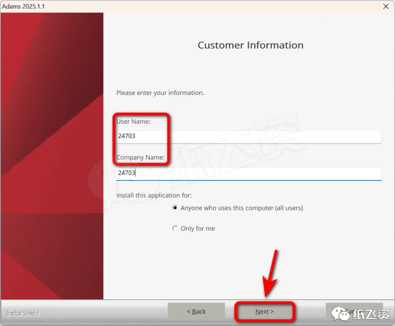The image size is (395, 326).
Task: Click the Customer Information heading
Action: (x=251, y=45)
